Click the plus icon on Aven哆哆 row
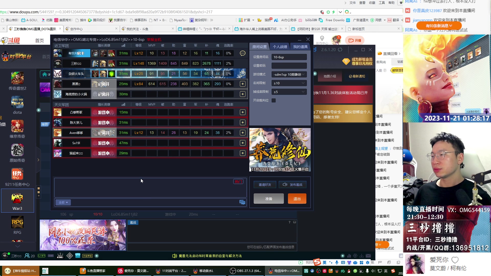Image resolution: width=491 pixels, height=276 pixels. pyautogui.click(x=243, y=133)
